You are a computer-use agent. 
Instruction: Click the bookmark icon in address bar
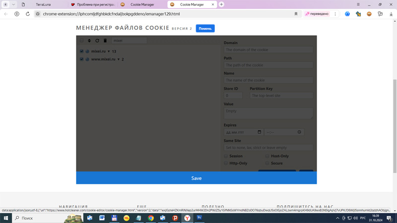[296, 14]
